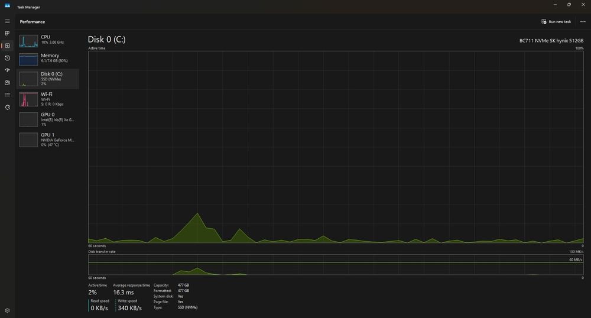Viewport: 591px width, 318px height.
Task: Click Run new task button
Action: pos(556,21)
